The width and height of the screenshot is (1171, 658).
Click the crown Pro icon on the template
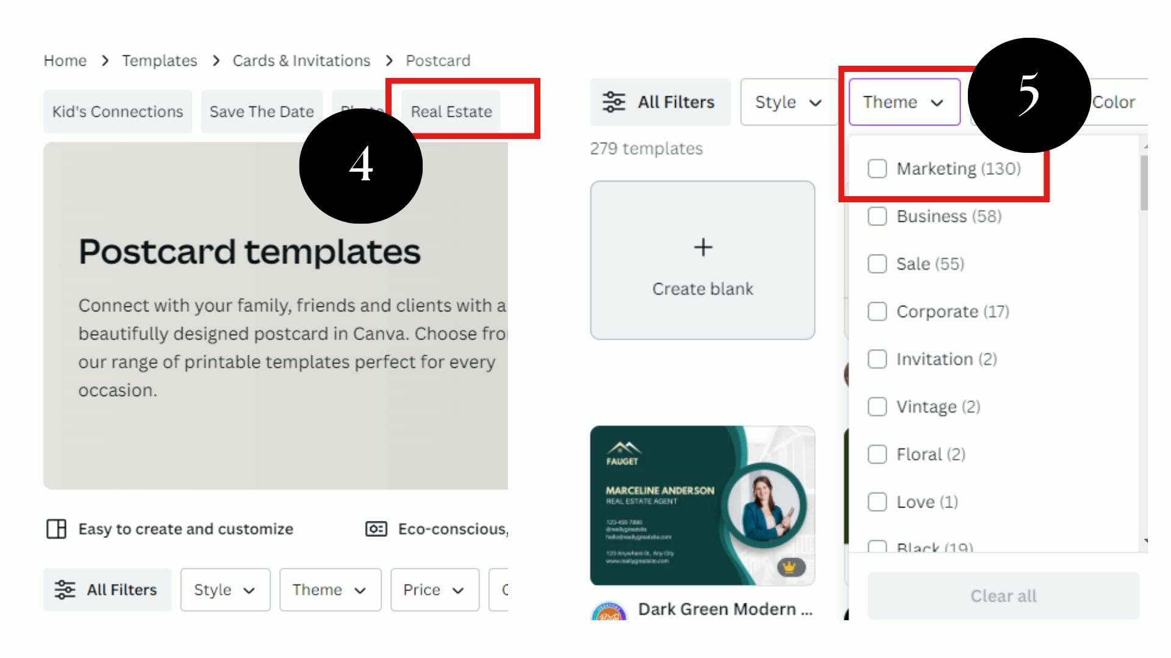click(790, 566)
